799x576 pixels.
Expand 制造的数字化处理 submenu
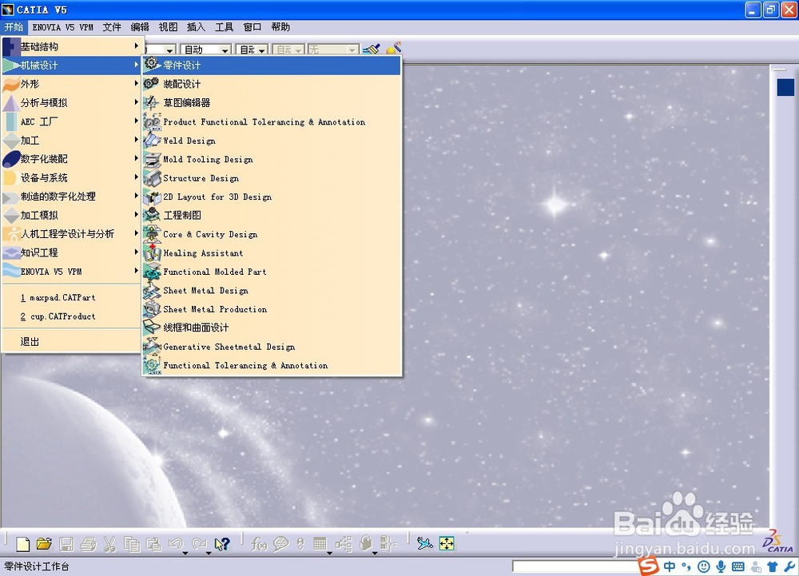[71, 197]
